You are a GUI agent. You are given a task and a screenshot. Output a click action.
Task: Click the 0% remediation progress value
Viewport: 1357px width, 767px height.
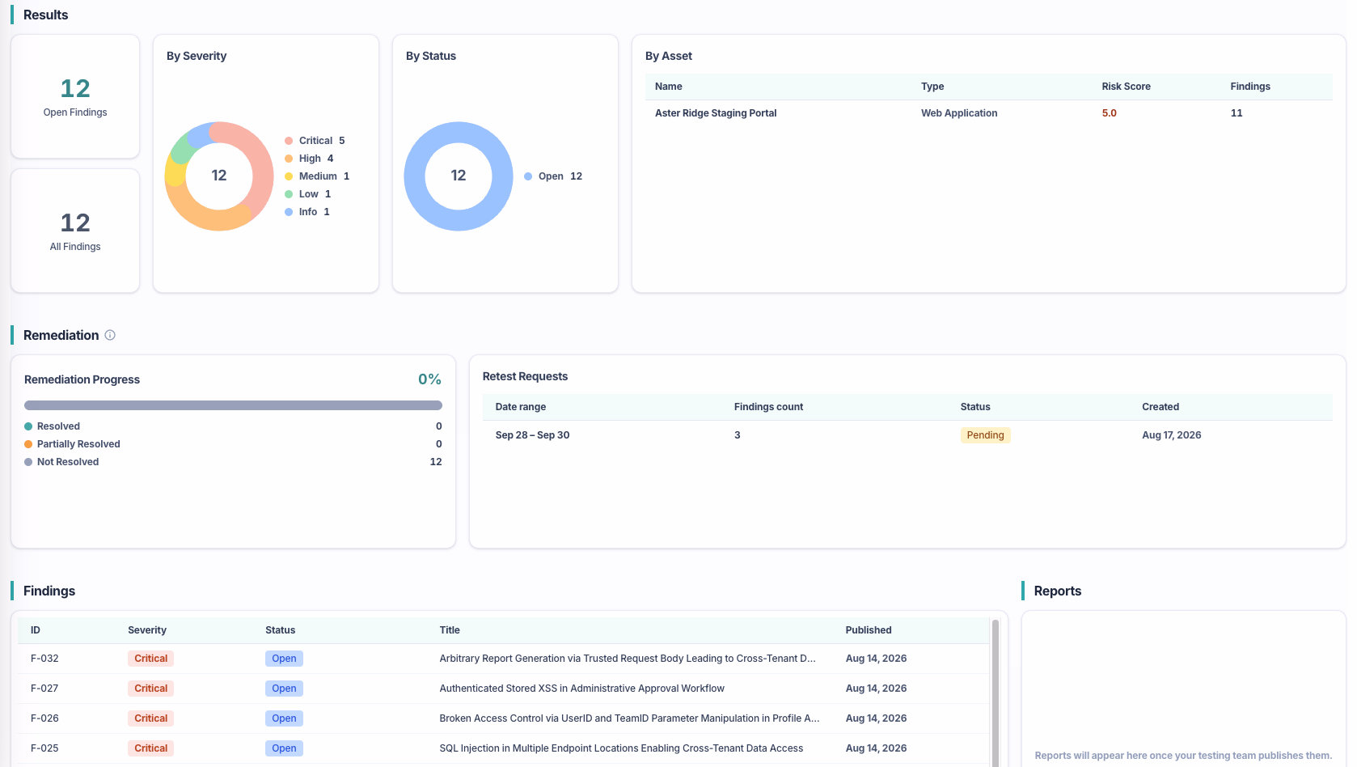[x=429, y=379]
